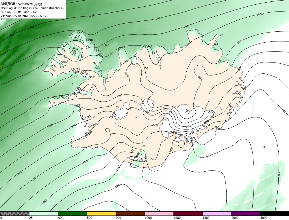Click the brown 900–1000 legend swatch
This screenshot has width=289, height=220.
coord(130,214)
